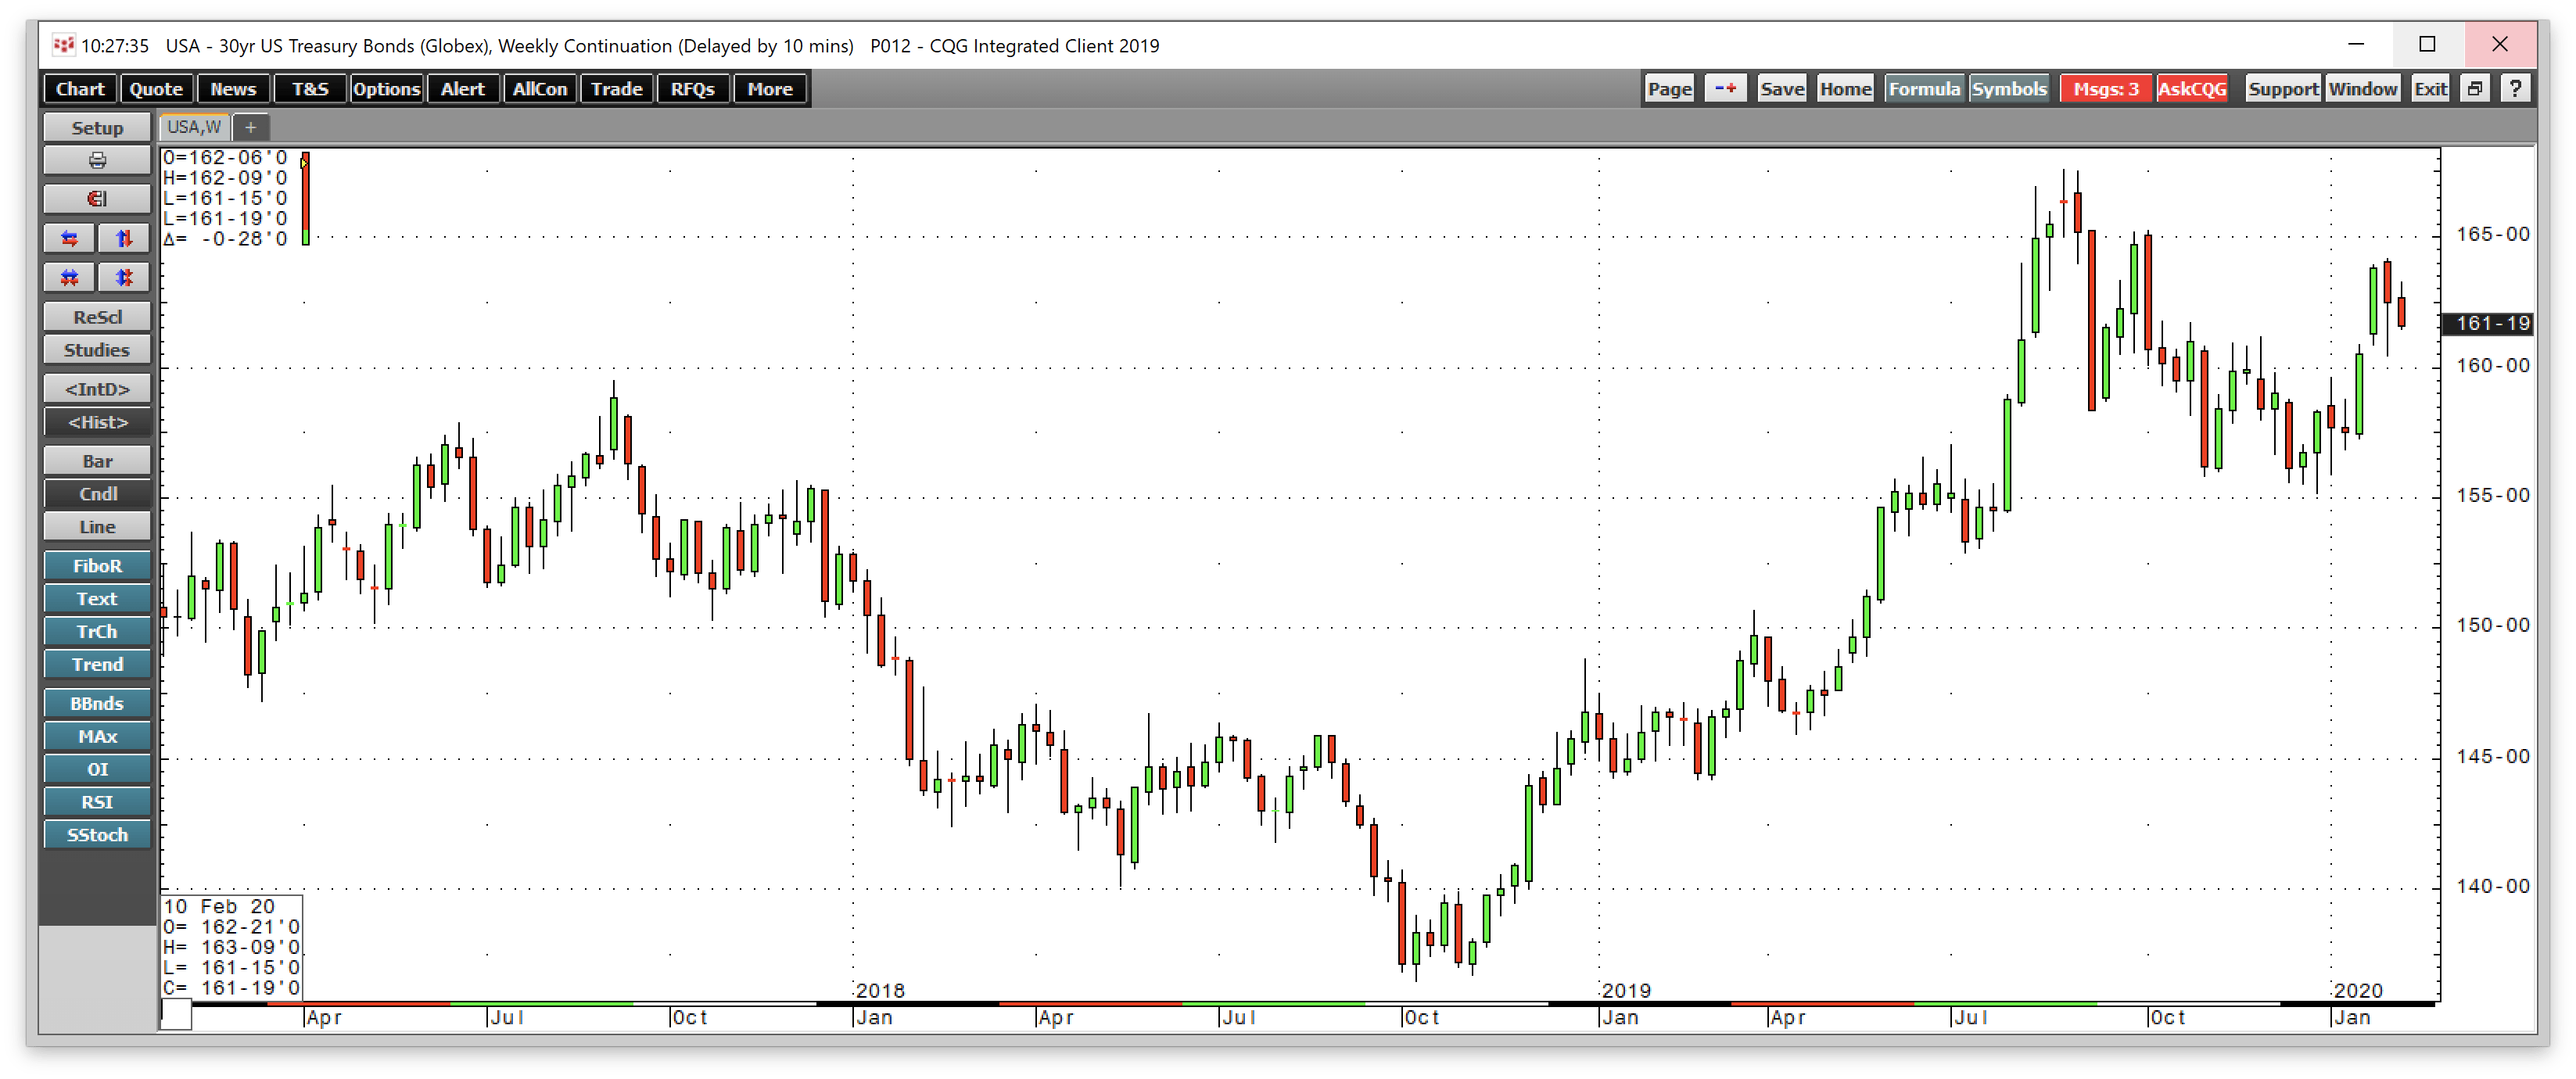Click the '10 Feb 20' date readout
2576x1079 pixels.
coord(219,906)
